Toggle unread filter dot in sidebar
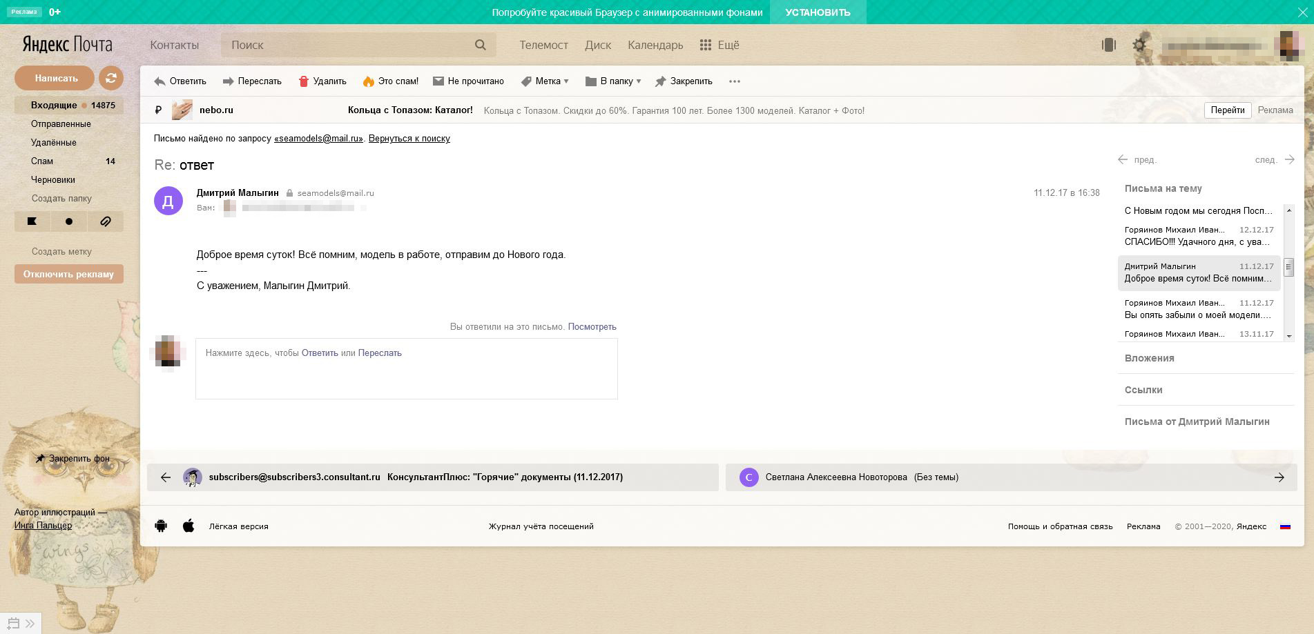The height and width of the screenshot is (634, 1314). (68, 221)
